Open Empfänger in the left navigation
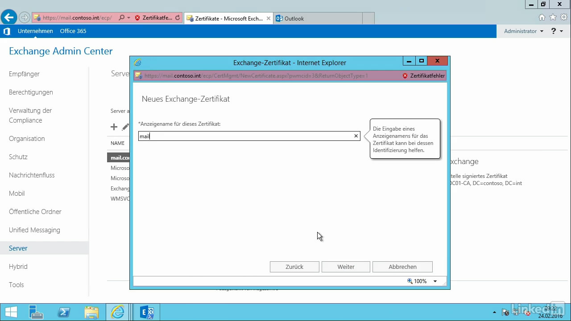Screen dimensions: 571x321 point(24,74)
